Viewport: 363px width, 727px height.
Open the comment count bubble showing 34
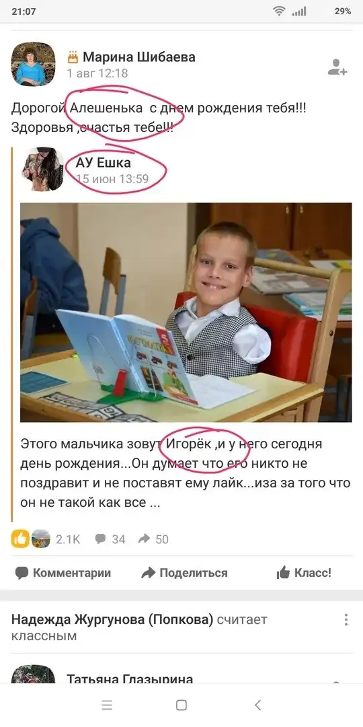pyautogui.click(x=110, y=539)
